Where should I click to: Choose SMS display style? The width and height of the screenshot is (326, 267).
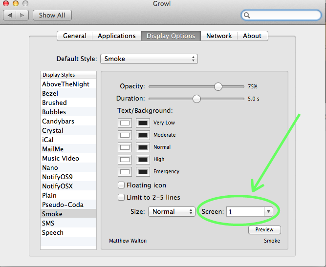[68, 223]
